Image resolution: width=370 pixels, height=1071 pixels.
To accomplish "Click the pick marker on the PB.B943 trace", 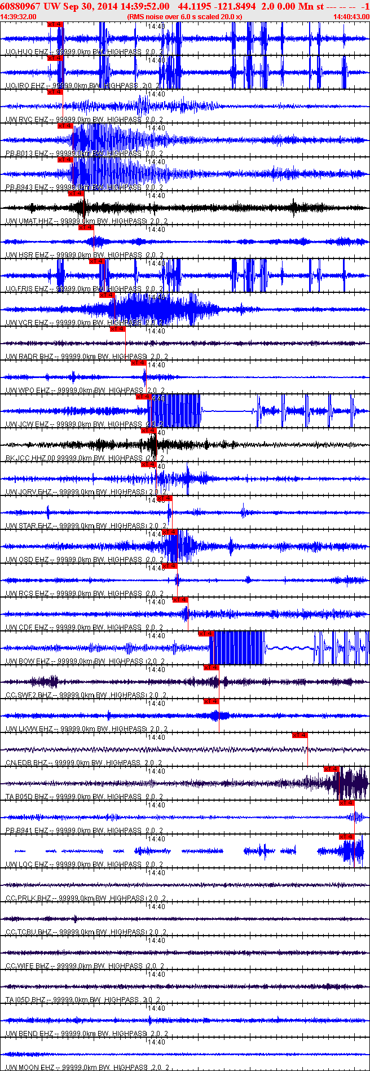I will [65, 160].
